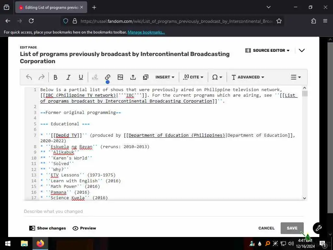Open List all tabs dropdown arrow
The height and width of the screenshot is (250, 333).
(x=268, y=7)
